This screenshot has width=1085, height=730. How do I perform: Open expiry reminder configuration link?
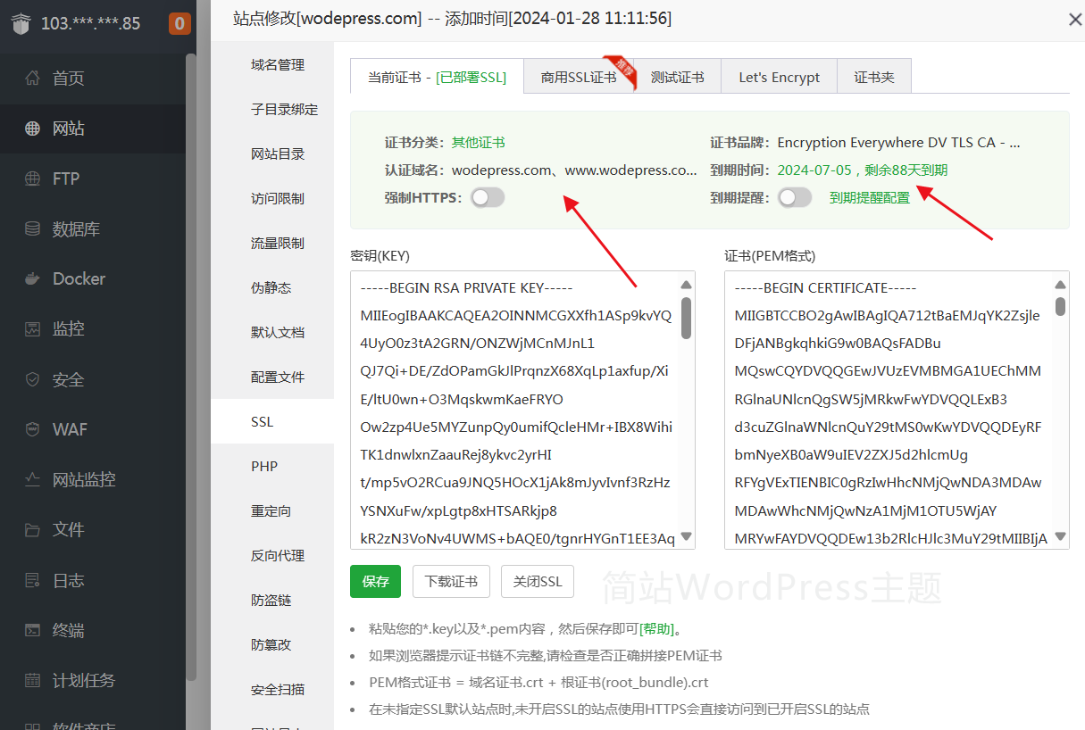(869, 198)
